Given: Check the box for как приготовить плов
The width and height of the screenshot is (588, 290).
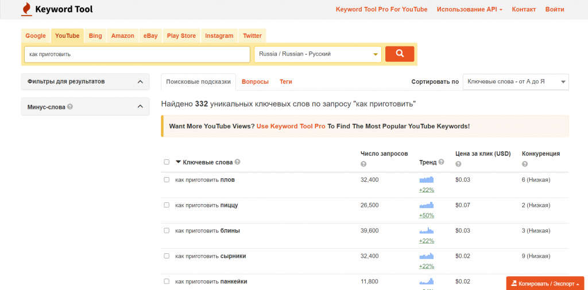Looking at the screenshot, I should pyautogui.click(x=167, y=179).
